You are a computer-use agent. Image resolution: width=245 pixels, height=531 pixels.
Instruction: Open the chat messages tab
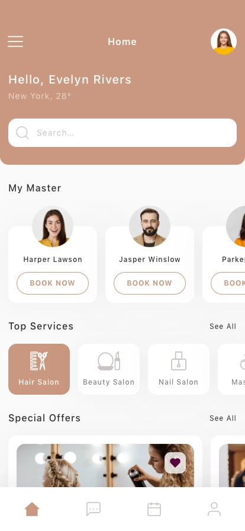click(94, 509)
